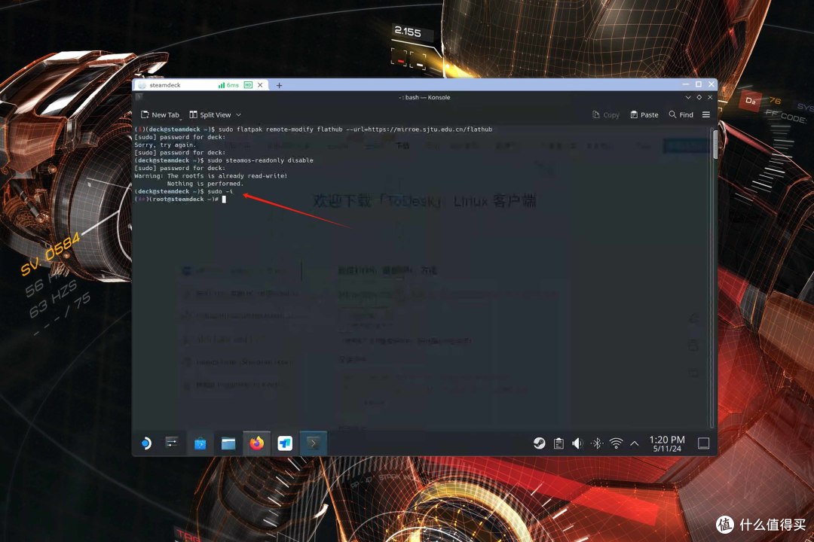Click the 'sudo steamos-readonly disable' command

coord(260,160)
